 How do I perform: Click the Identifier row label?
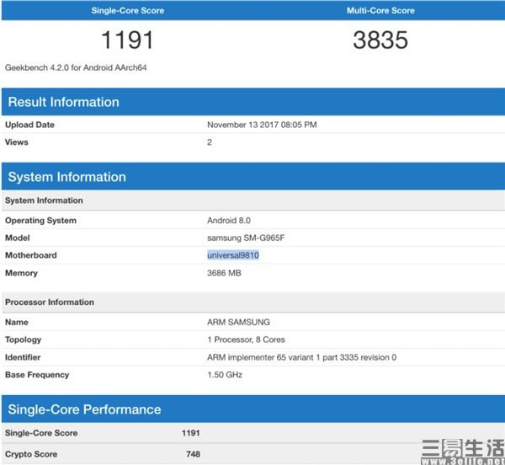[x=23, y=357]
